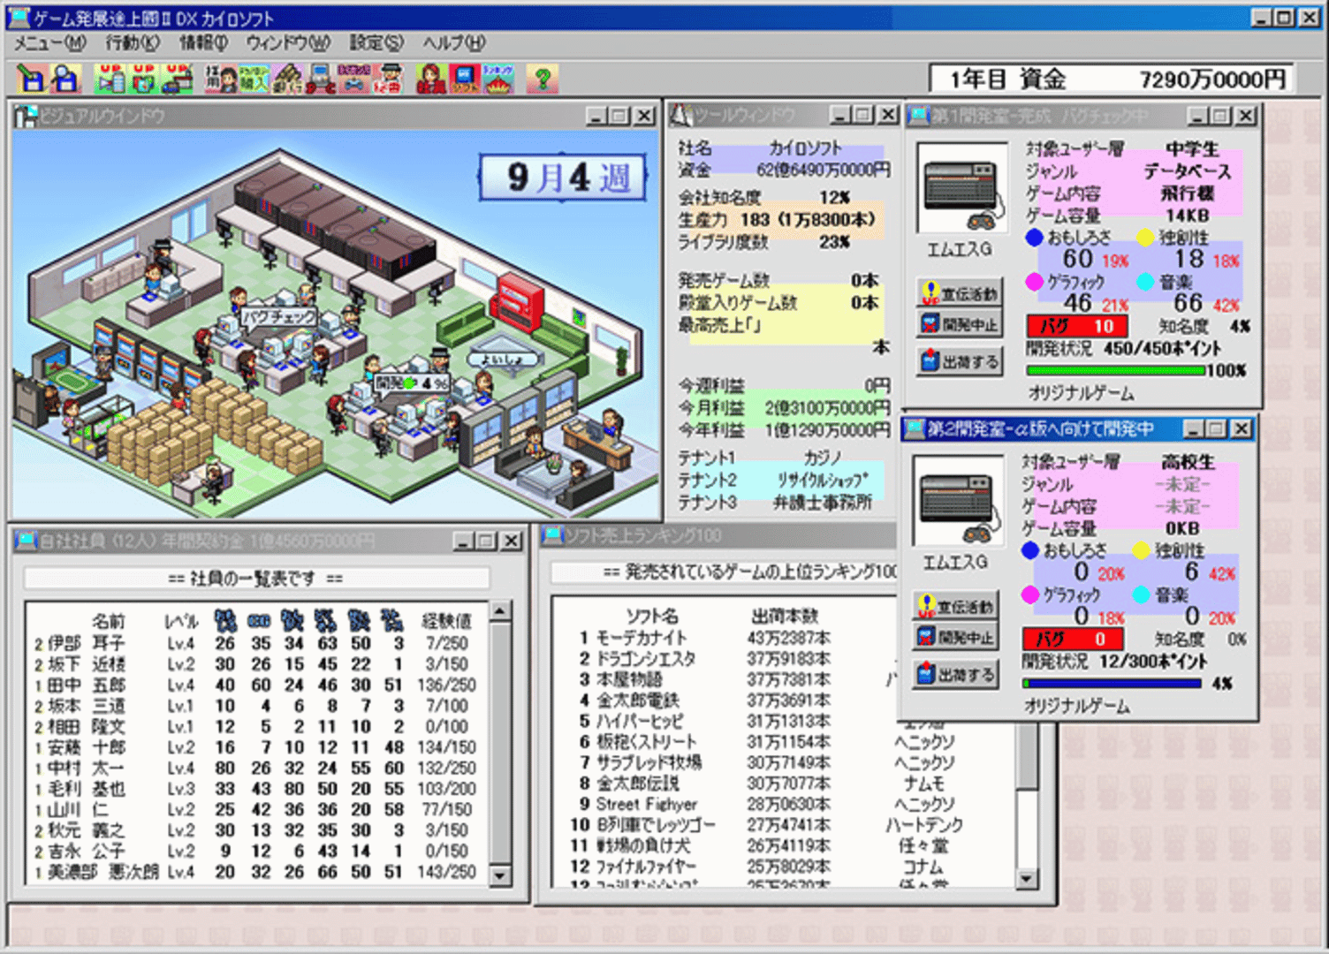Click the green question mark help icon

click(x=543, y=79)
